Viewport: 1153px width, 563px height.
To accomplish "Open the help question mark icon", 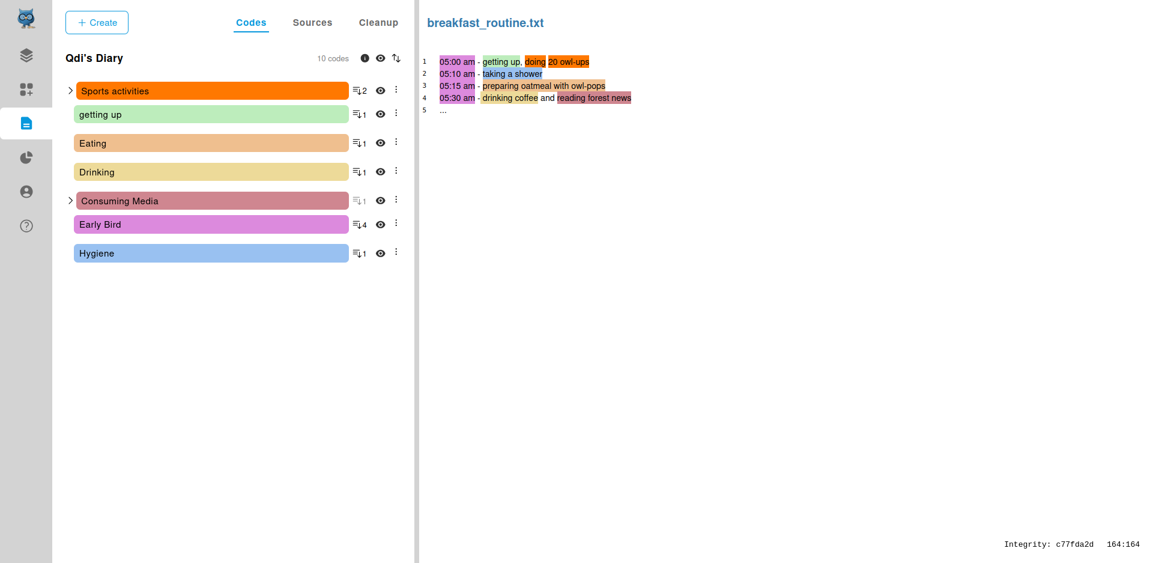I will tap(26, 226).
